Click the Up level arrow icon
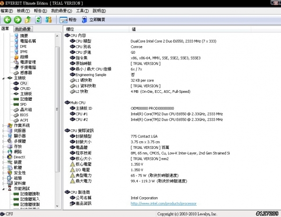281x217 pixels. click(x=28, y=19)
